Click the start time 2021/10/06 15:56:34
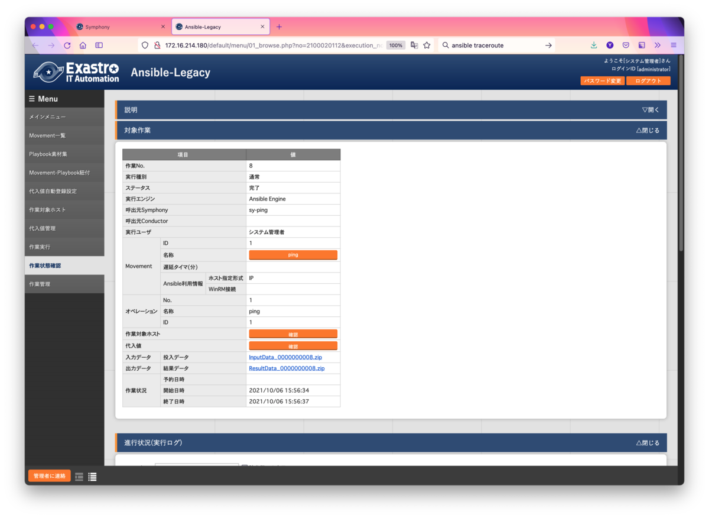 click(x=279, y=390)
